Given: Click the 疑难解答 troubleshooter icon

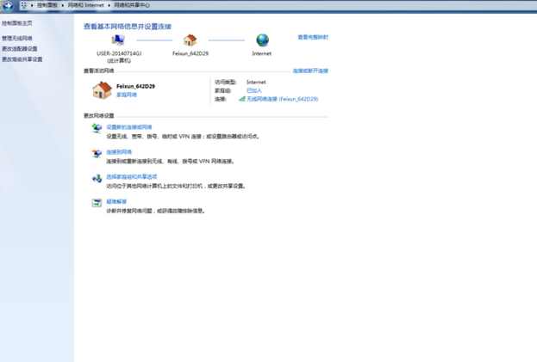Looking at the screenshot, I should click(97, 203).
